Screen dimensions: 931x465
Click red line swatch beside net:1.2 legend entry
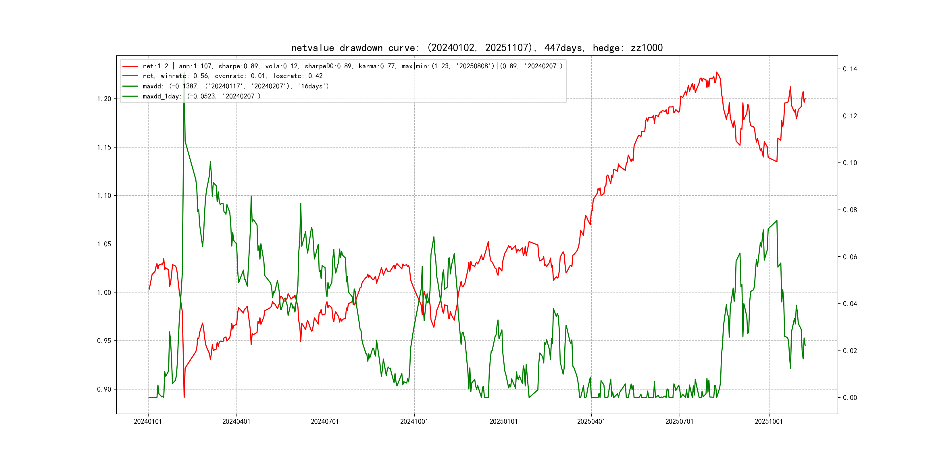coord(130,66)
